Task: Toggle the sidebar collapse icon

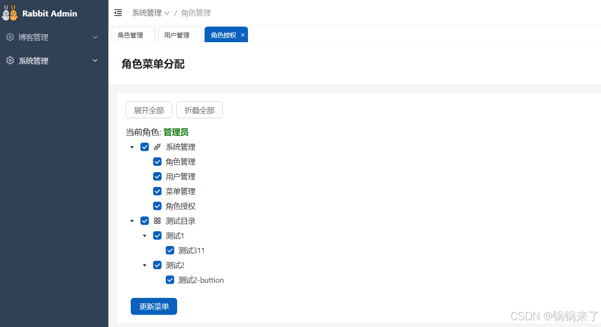Action: [118, 13]
